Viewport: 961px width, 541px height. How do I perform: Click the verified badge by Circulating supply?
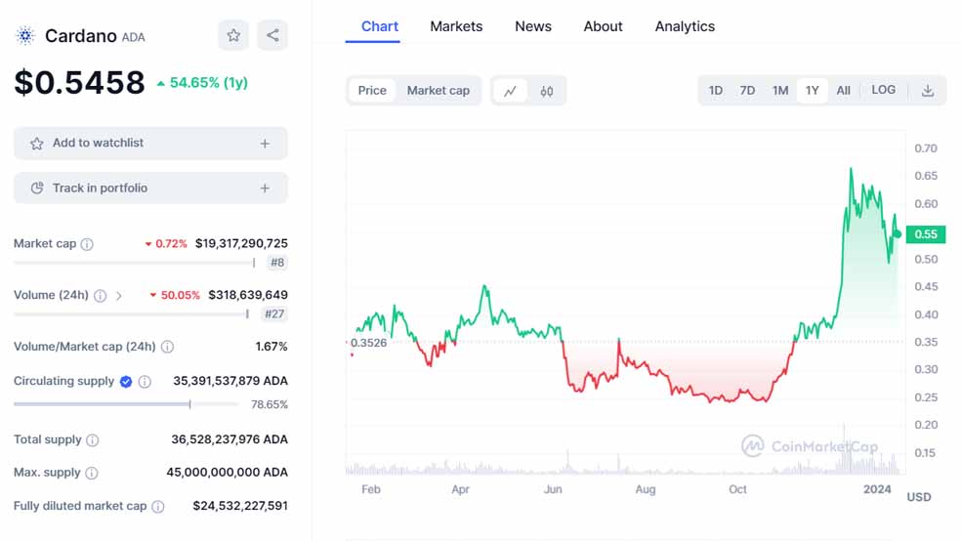(x=126, y=381)
